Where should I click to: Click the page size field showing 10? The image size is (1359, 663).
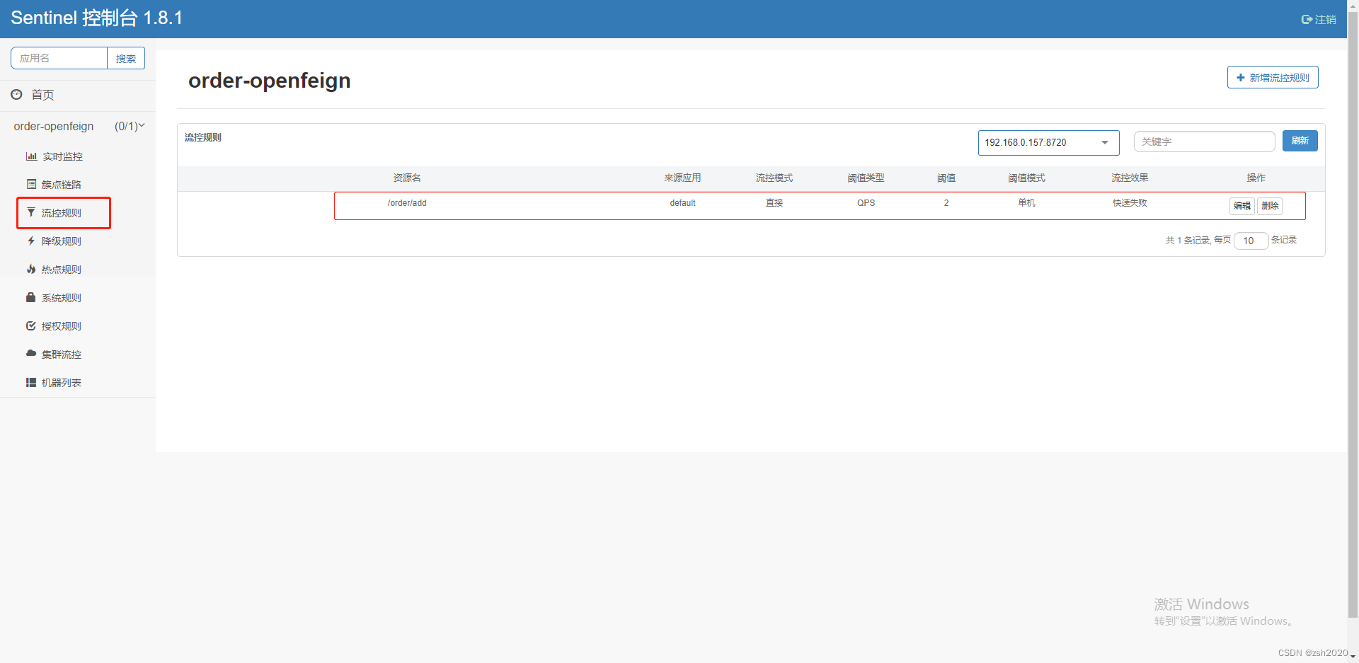tap(1251, 241)
